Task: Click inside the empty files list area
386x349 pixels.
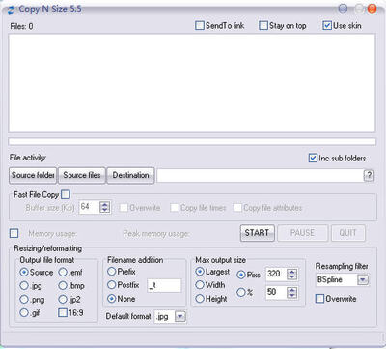Action: (192, 83)
